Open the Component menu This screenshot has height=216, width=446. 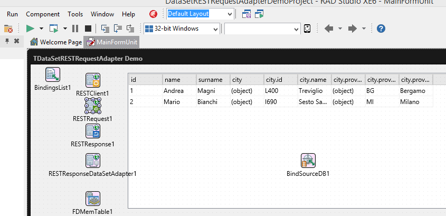tap(43, 14)
